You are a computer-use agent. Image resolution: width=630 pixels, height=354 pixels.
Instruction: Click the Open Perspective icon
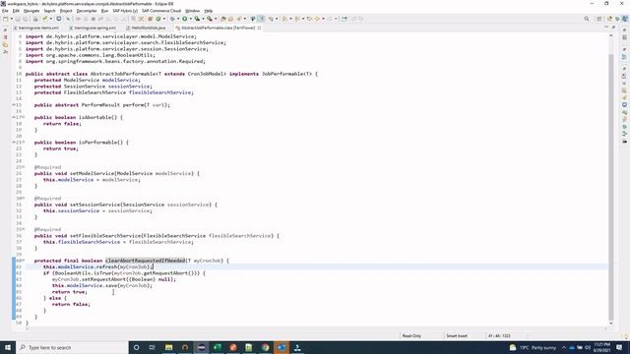coord(599,19)
